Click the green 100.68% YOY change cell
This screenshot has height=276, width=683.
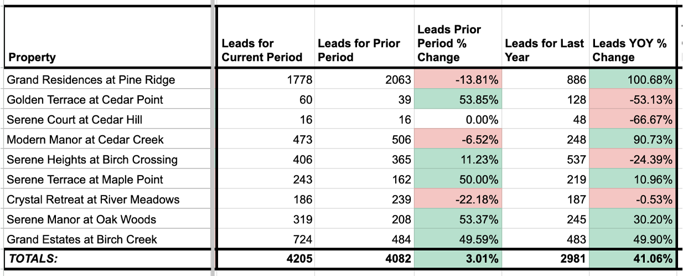(x=632, y=80)
